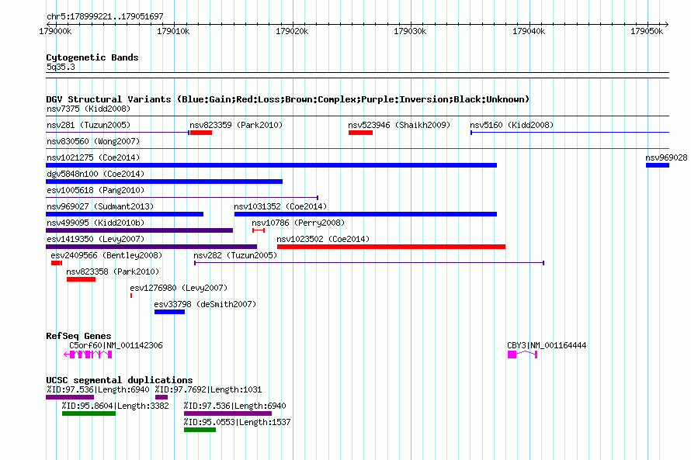Click the 179010k ruler tick label

173,31
